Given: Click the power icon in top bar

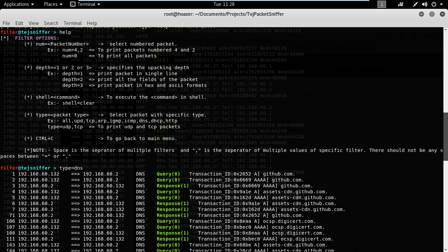Looking at the screenshot, I should coord(434,4).
